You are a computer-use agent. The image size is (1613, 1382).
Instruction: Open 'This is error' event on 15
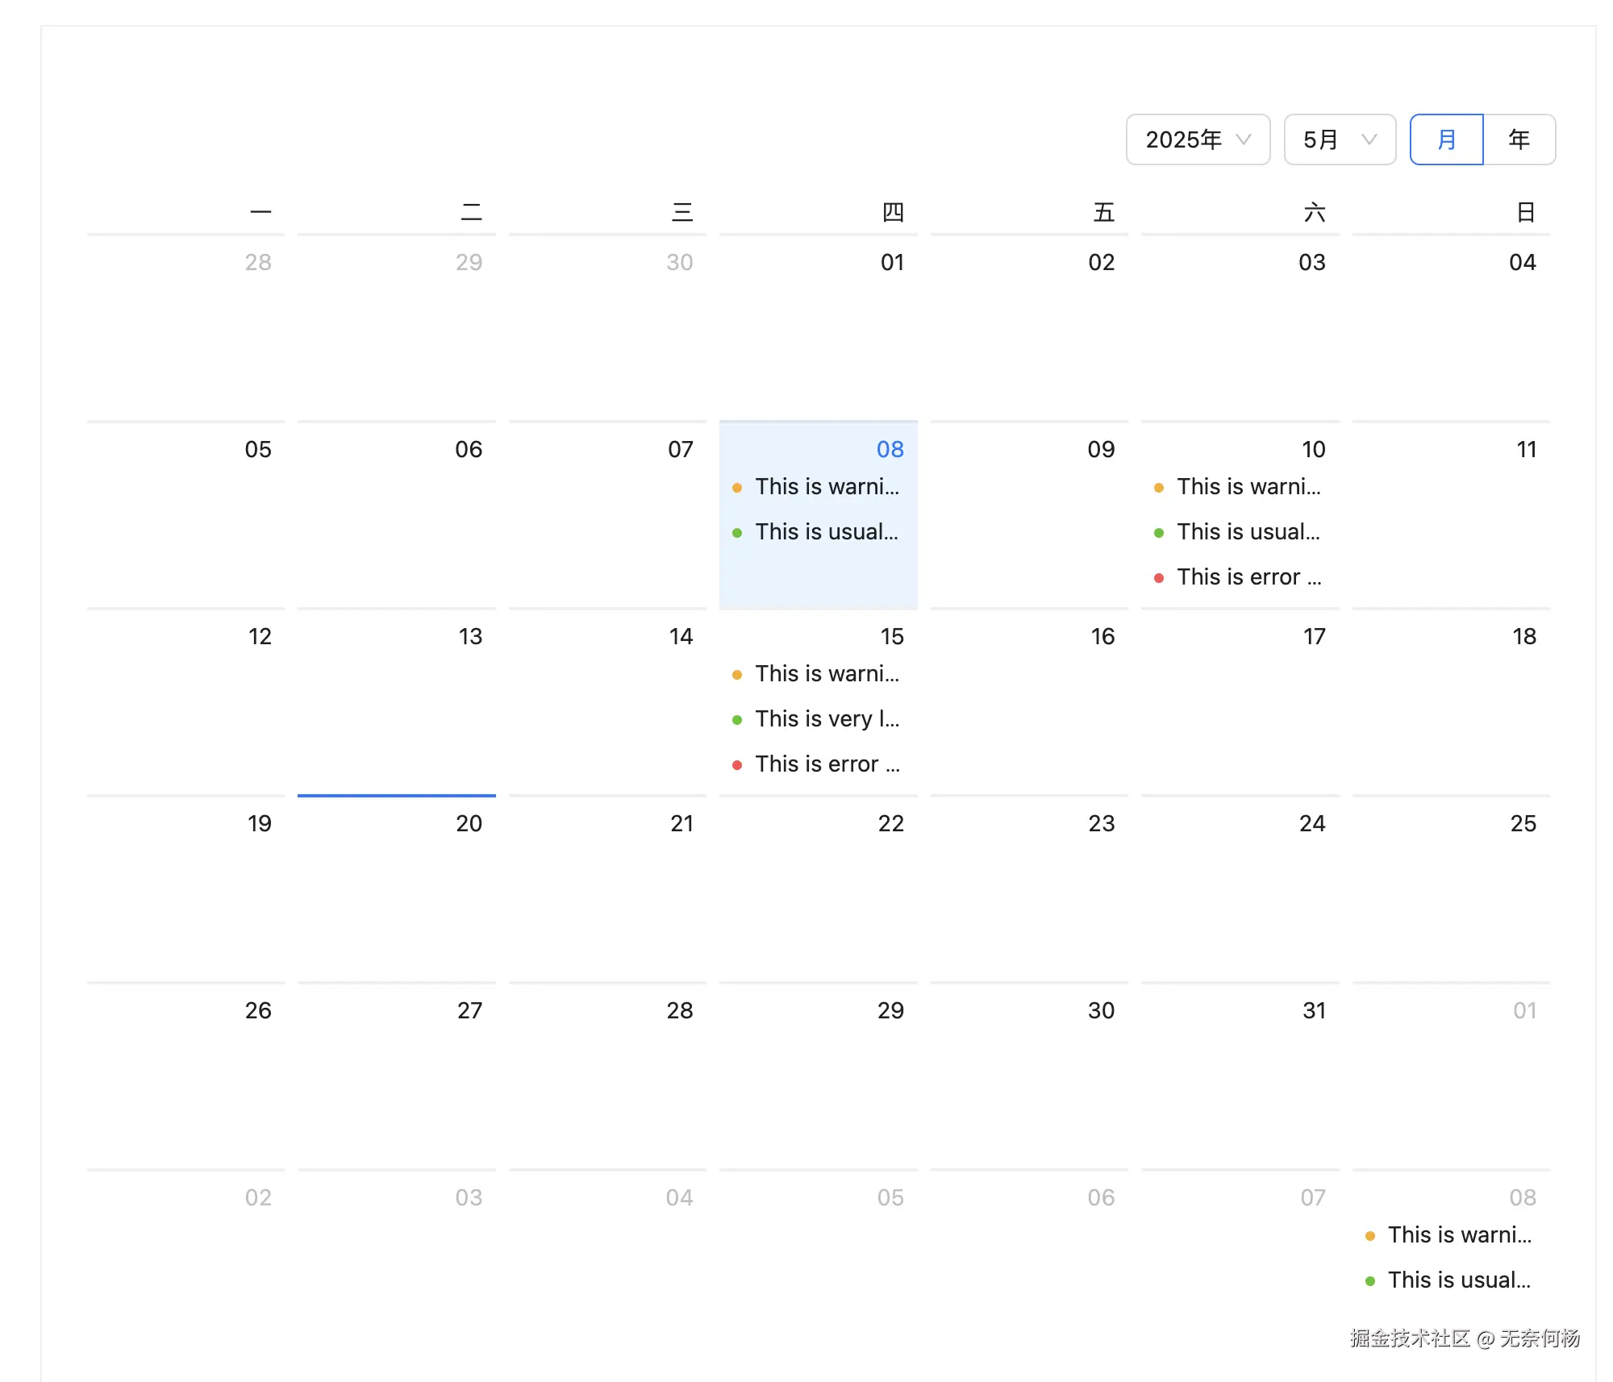827,764
